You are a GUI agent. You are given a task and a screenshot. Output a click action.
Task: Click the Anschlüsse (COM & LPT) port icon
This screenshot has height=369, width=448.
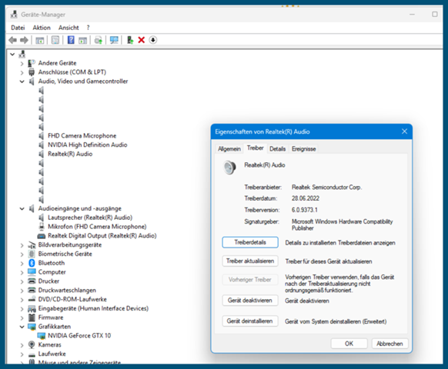(32, 72)
